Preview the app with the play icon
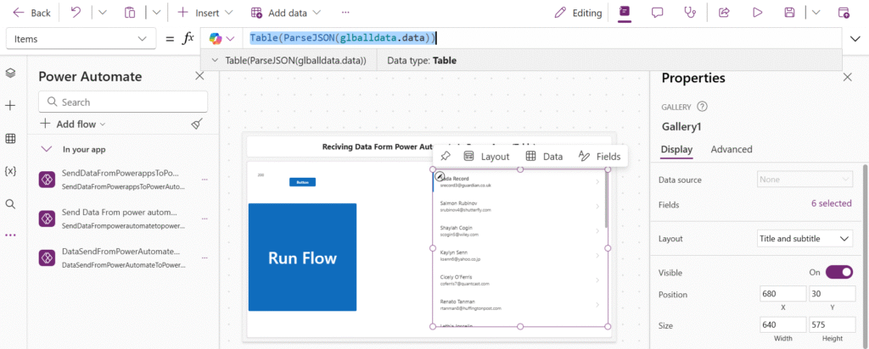Screen dimensions: 869x349 [x=757, y=13]
